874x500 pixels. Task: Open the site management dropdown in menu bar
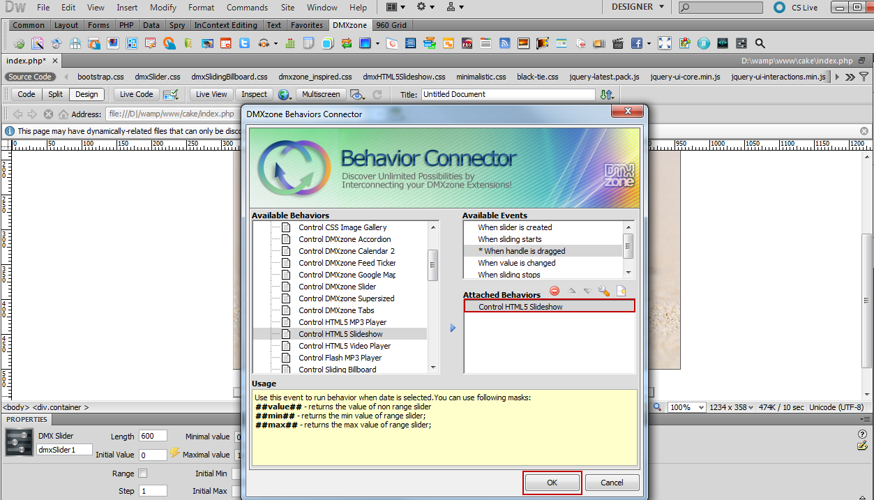(455, 8)
